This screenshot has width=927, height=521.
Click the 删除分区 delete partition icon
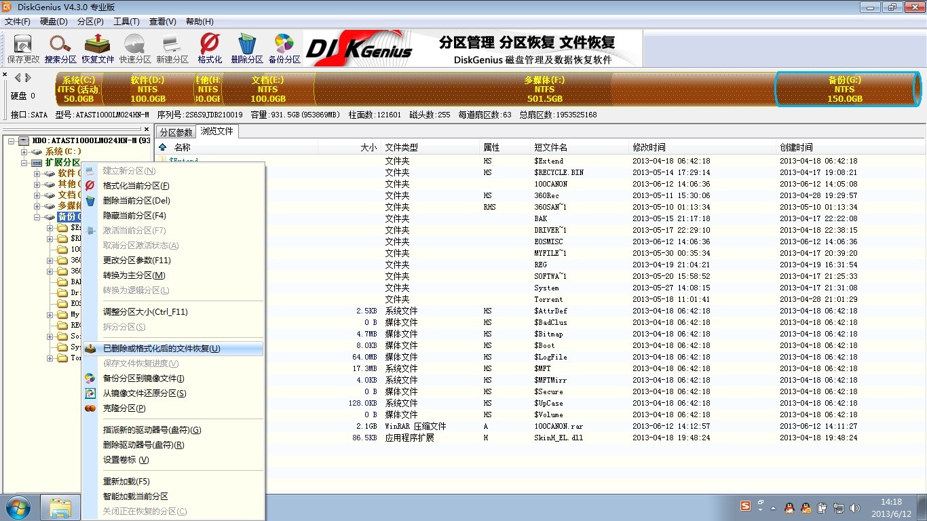(247, 49)
